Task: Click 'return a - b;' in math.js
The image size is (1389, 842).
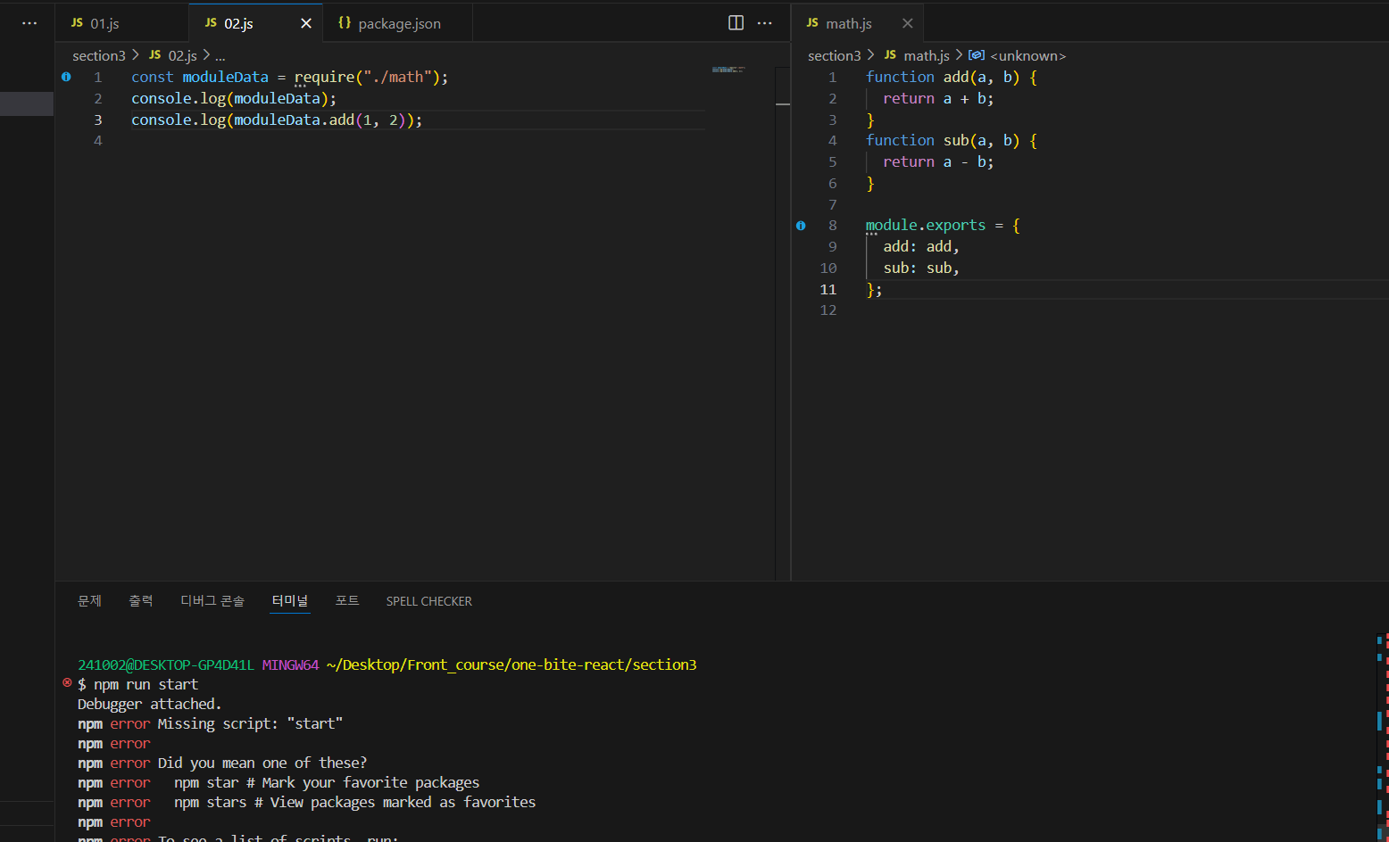Action: (x=938, y=162)
